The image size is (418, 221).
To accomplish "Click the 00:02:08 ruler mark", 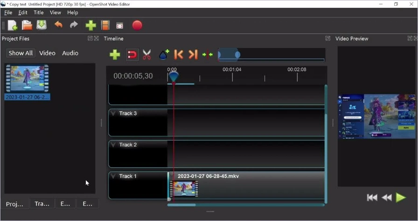I will tap(297, 69).
